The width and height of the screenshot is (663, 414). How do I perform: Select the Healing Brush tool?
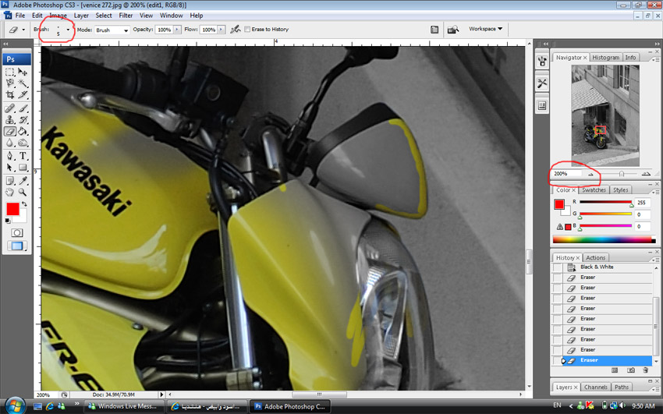click(10, 108)
